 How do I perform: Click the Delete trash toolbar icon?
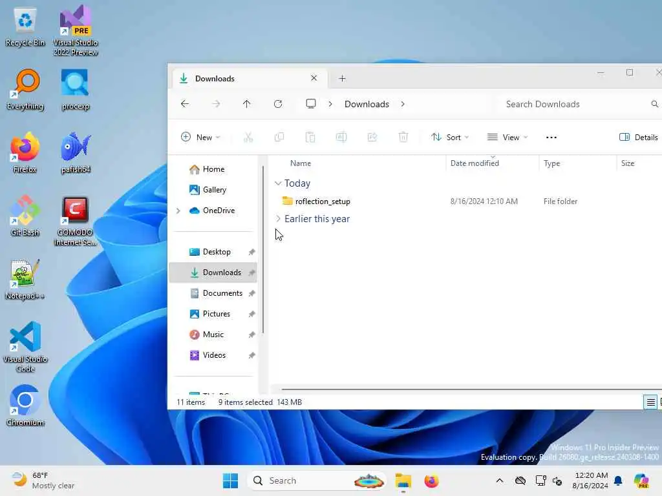[403, 137]
